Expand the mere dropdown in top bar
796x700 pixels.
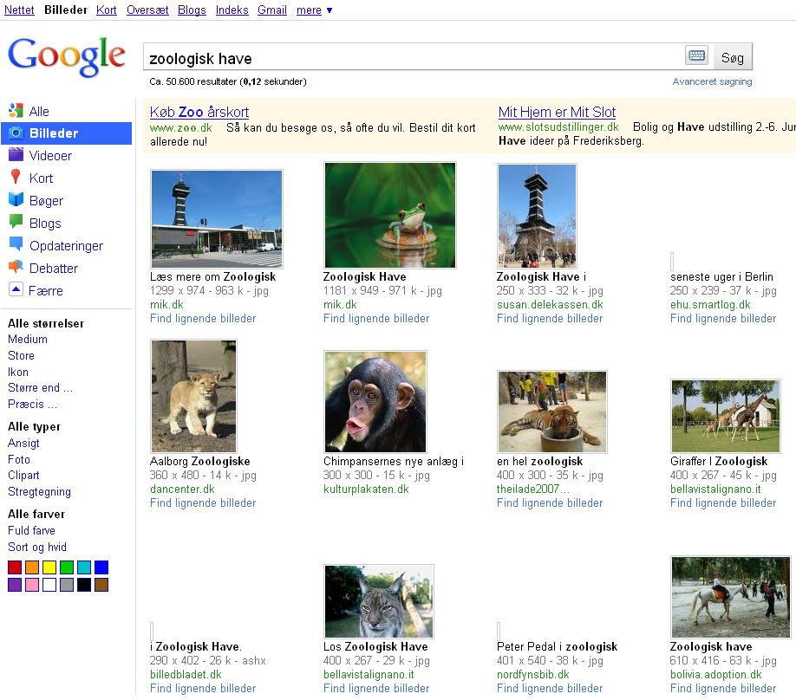(x=314, y=10)
